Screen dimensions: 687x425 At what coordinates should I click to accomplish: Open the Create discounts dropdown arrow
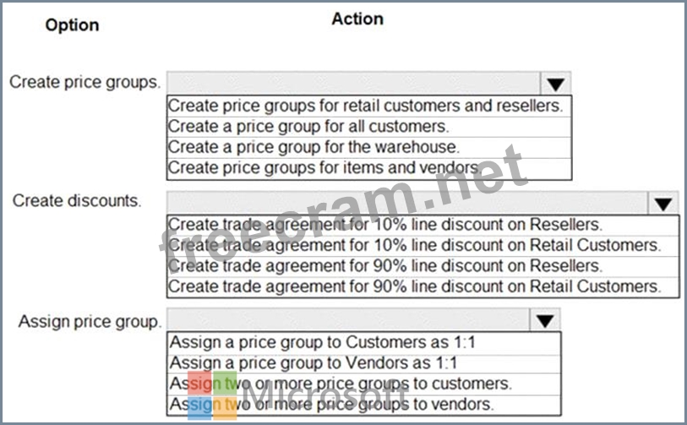[x=662, y=204]
